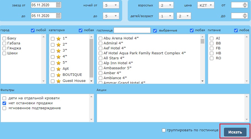Disable 'нет остановки продажи' filter
Screen dimensions: 251x139
pyautogui.click(x=4, y=103)
